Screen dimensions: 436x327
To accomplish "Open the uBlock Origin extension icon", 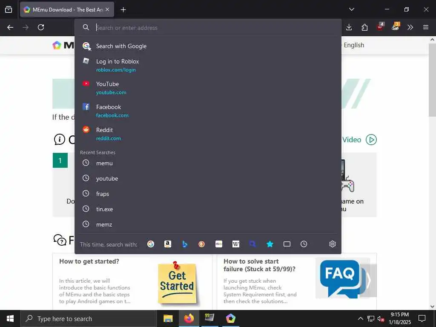I will coord(380,27).
